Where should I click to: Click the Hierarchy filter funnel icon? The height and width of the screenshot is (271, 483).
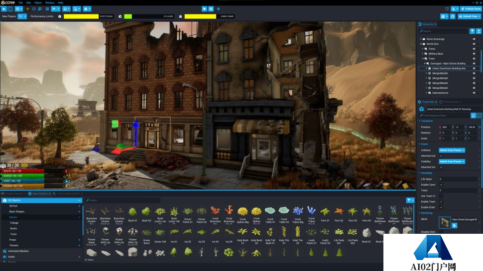[x=472, y=31]
